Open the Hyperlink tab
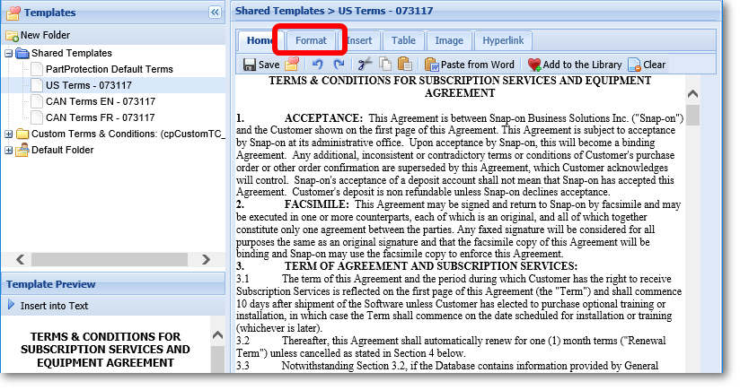The width and height of the screenshot is (740, 390). [503, 40]
